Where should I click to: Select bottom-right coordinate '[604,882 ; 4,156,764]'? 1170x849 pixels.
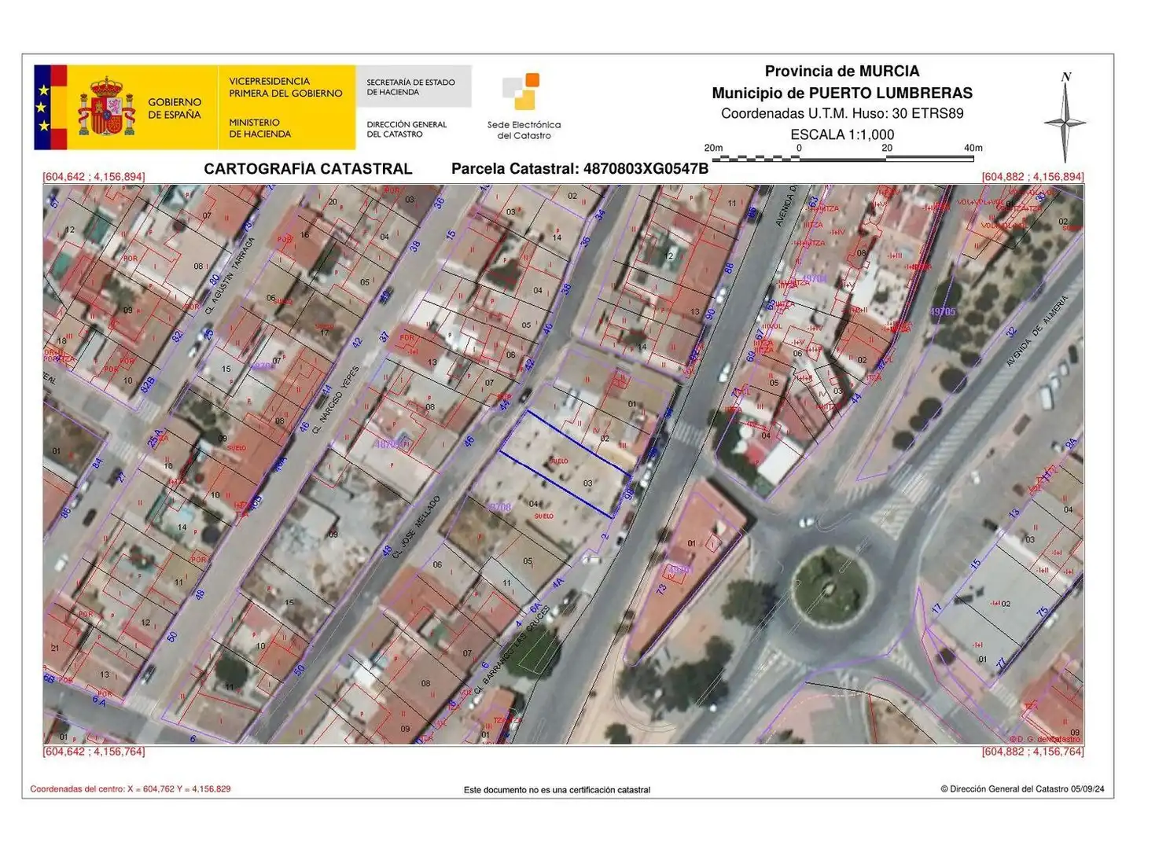[x=1032, y=752]
